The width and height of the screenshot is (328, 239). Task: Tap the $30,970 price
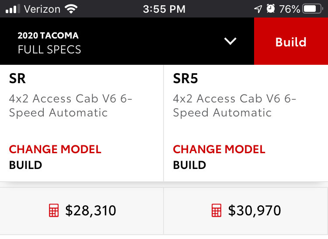click(255, 211)
